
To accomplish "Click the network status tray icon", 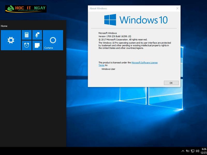I will [193, 151].
